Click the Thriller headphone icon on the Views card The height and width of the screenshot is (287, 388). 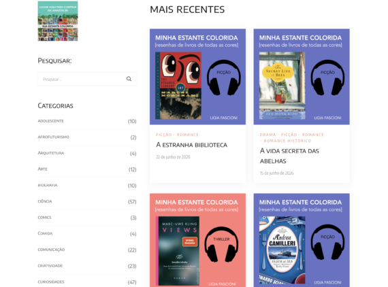[x=221, y=244]
